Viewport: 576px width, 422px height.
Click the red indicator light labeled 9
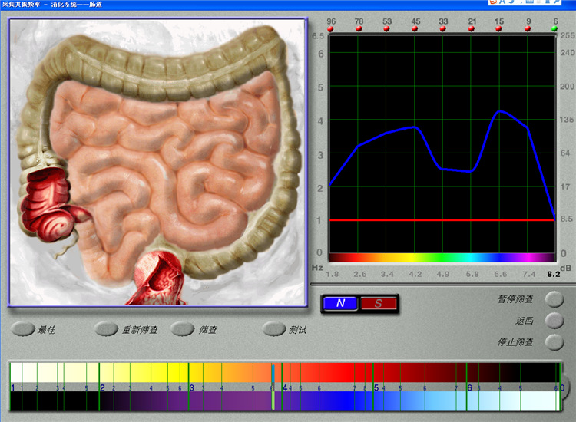point(528,29)
